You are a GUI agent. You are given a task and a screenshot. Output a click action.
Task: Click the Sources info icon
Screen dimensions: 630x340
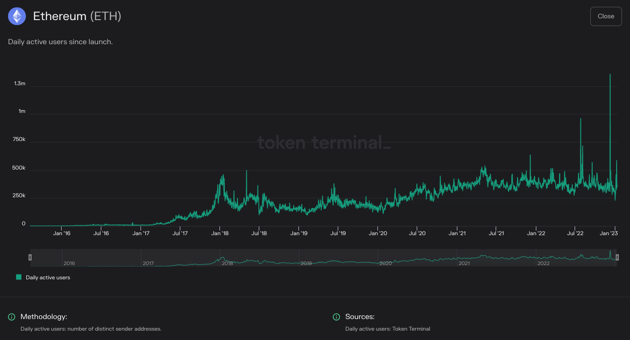(336, 317)
